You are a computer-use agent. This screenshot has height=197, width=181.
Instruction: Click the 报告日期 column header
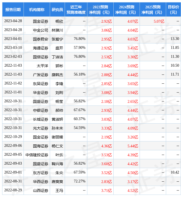coord(13,10)
